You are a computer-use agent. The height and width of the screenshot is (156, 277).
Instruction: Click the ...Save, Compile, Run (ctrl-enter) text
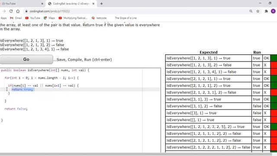pyautogui.click(x=82, y=60)
